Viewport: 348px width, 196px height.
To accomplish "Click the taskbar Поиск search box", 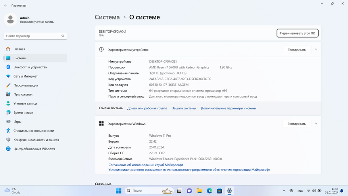I will 149,191.
